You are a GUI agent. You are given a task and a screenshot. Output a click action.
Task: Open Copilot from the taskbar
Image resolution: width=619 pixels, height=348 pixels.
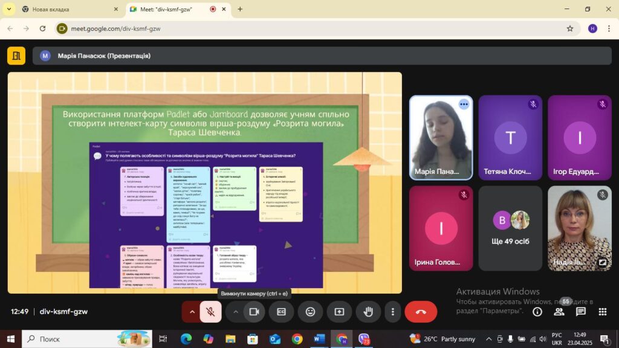tap(208, 339)
